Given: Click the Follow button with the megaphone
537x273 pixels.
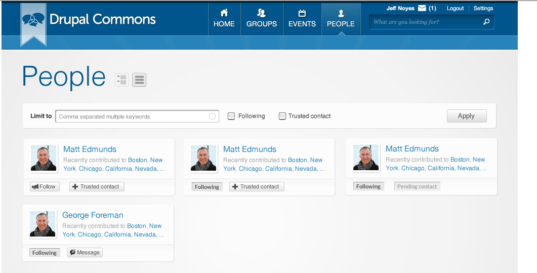Looking at the screenshot, I should (x=45, y=187).
